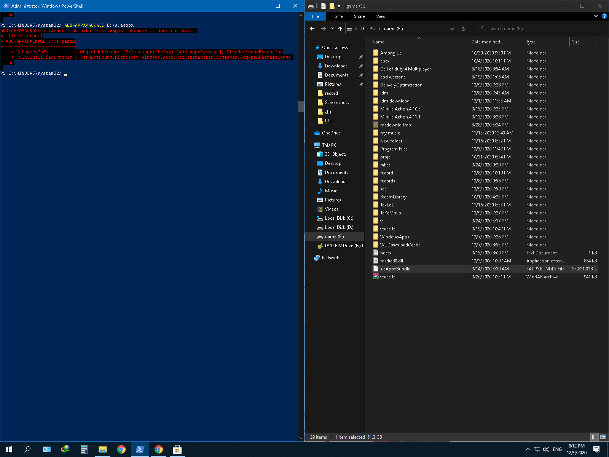Click Properties icon in quick access toolbar

[x=324, y=6]
